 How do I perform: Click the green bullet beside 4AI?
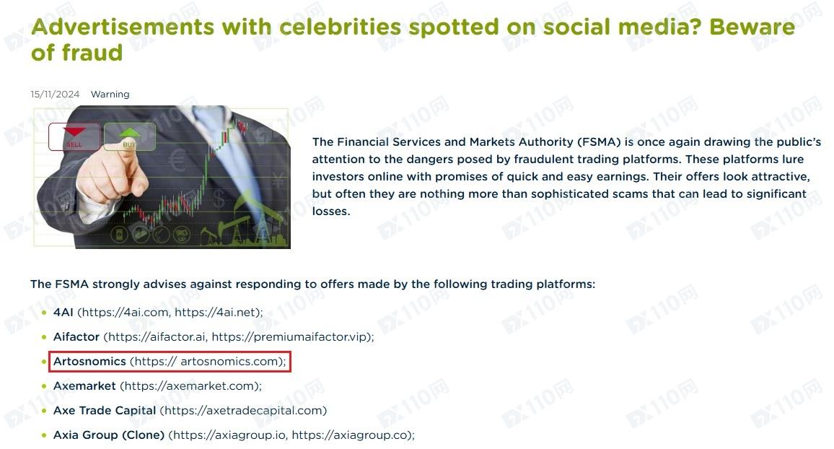pos(44,313)
